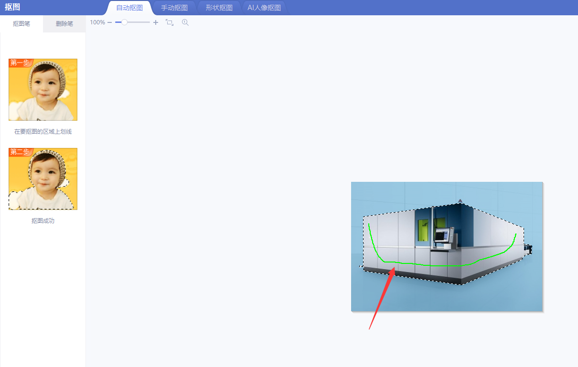This screenshot has width=578, height=367.
Task: Open the AI人像抠图 tab
Action: coord(264,8)
